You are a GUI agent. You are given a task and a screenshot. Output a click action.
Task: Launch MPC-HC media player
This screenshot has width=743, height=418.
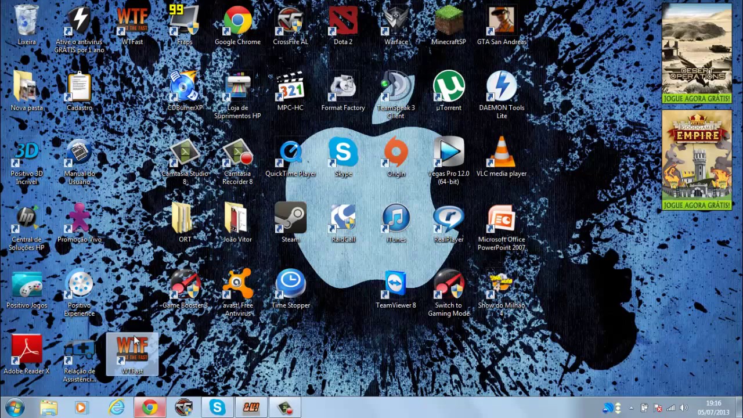click(290, 91)
